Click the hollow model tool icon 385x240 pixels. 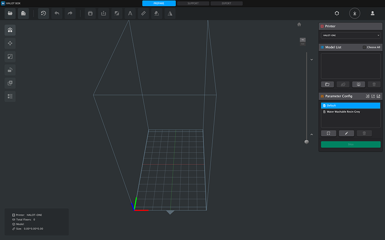pos(90,13)
